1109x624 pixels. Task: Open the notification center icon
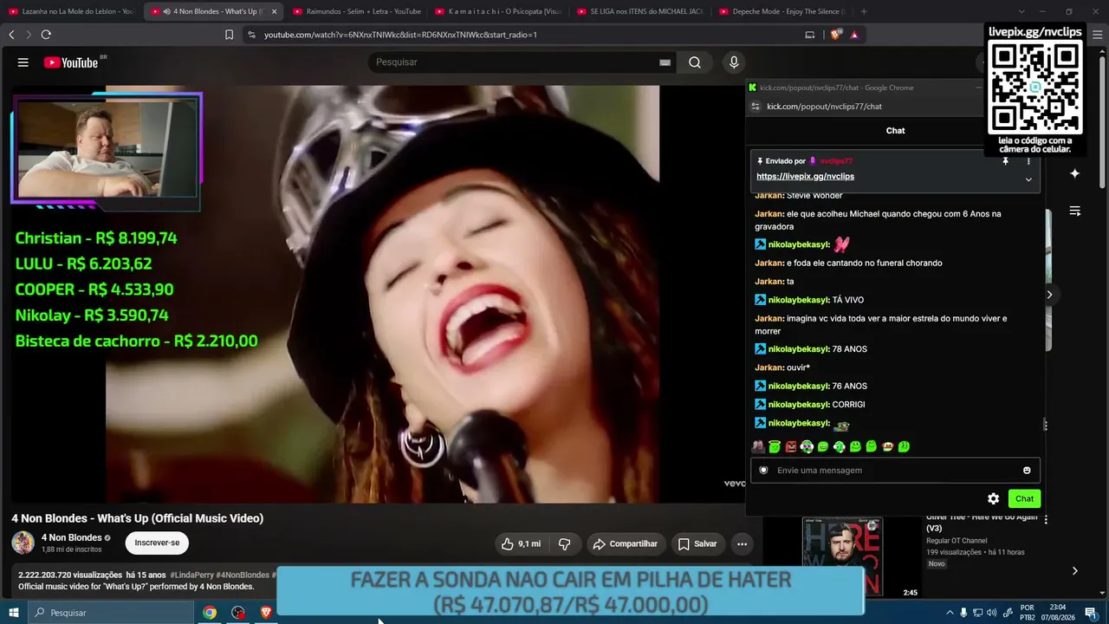(x=1091, y=613)
